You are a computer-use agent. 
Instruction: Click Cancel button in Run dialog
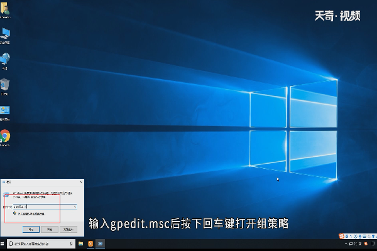pyautogui.click(x=50, y=230)
